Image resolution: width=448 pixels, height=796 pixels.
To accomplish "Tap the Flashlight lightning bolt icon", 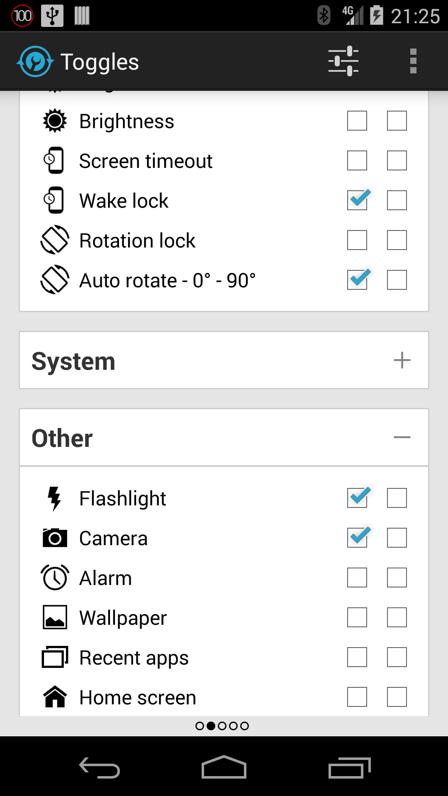I will (x=54, y=498).
